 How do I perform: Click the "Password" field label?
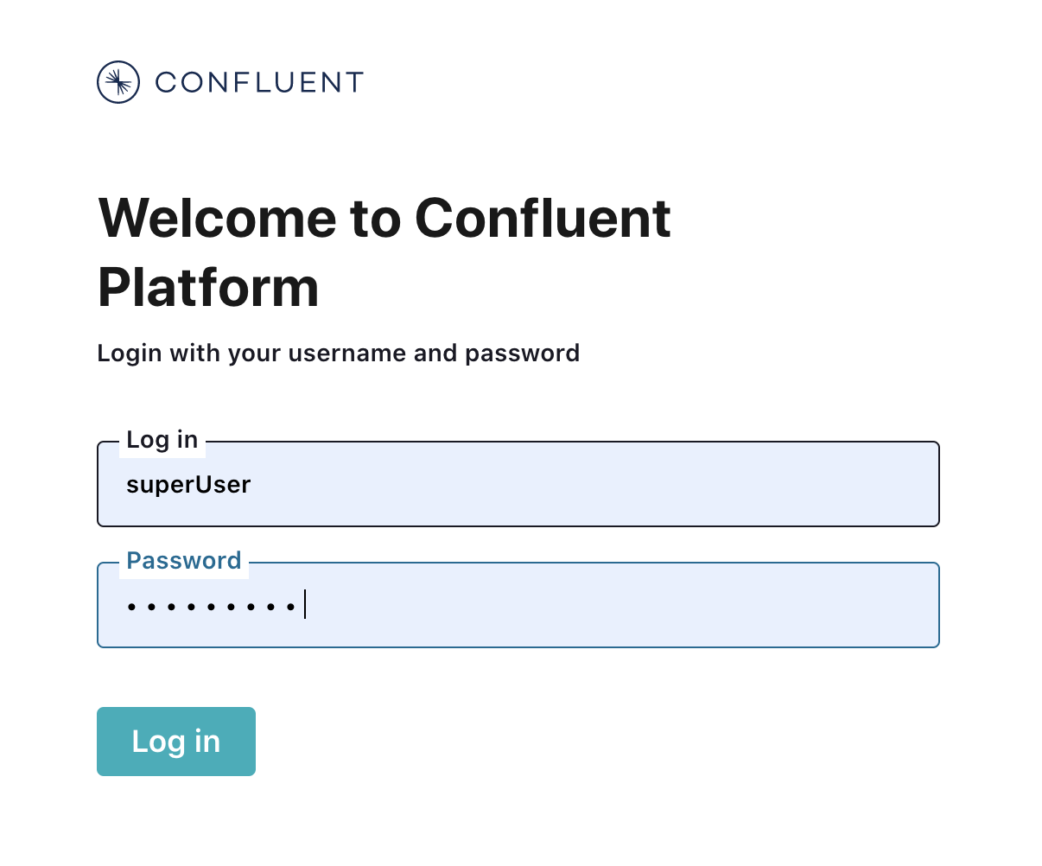click(184, 561)
